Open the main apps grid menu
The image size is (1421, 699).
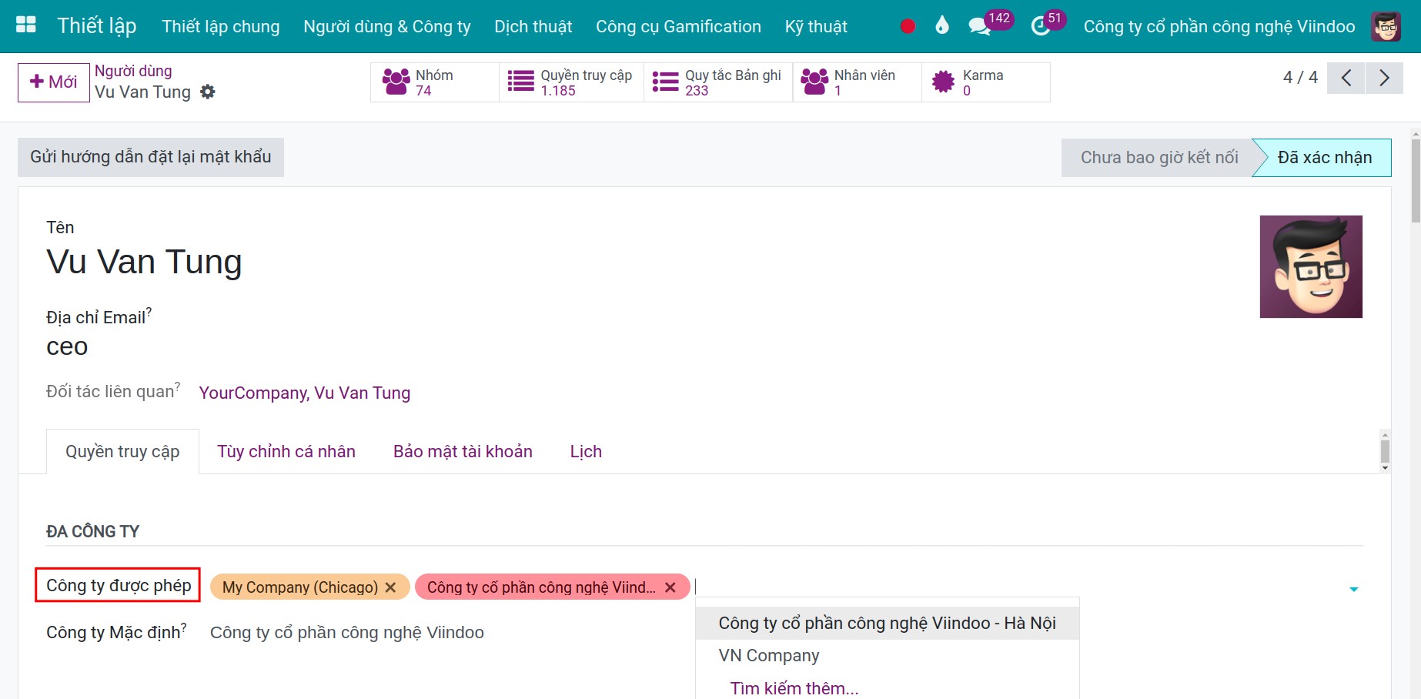(x=26, y=25)
